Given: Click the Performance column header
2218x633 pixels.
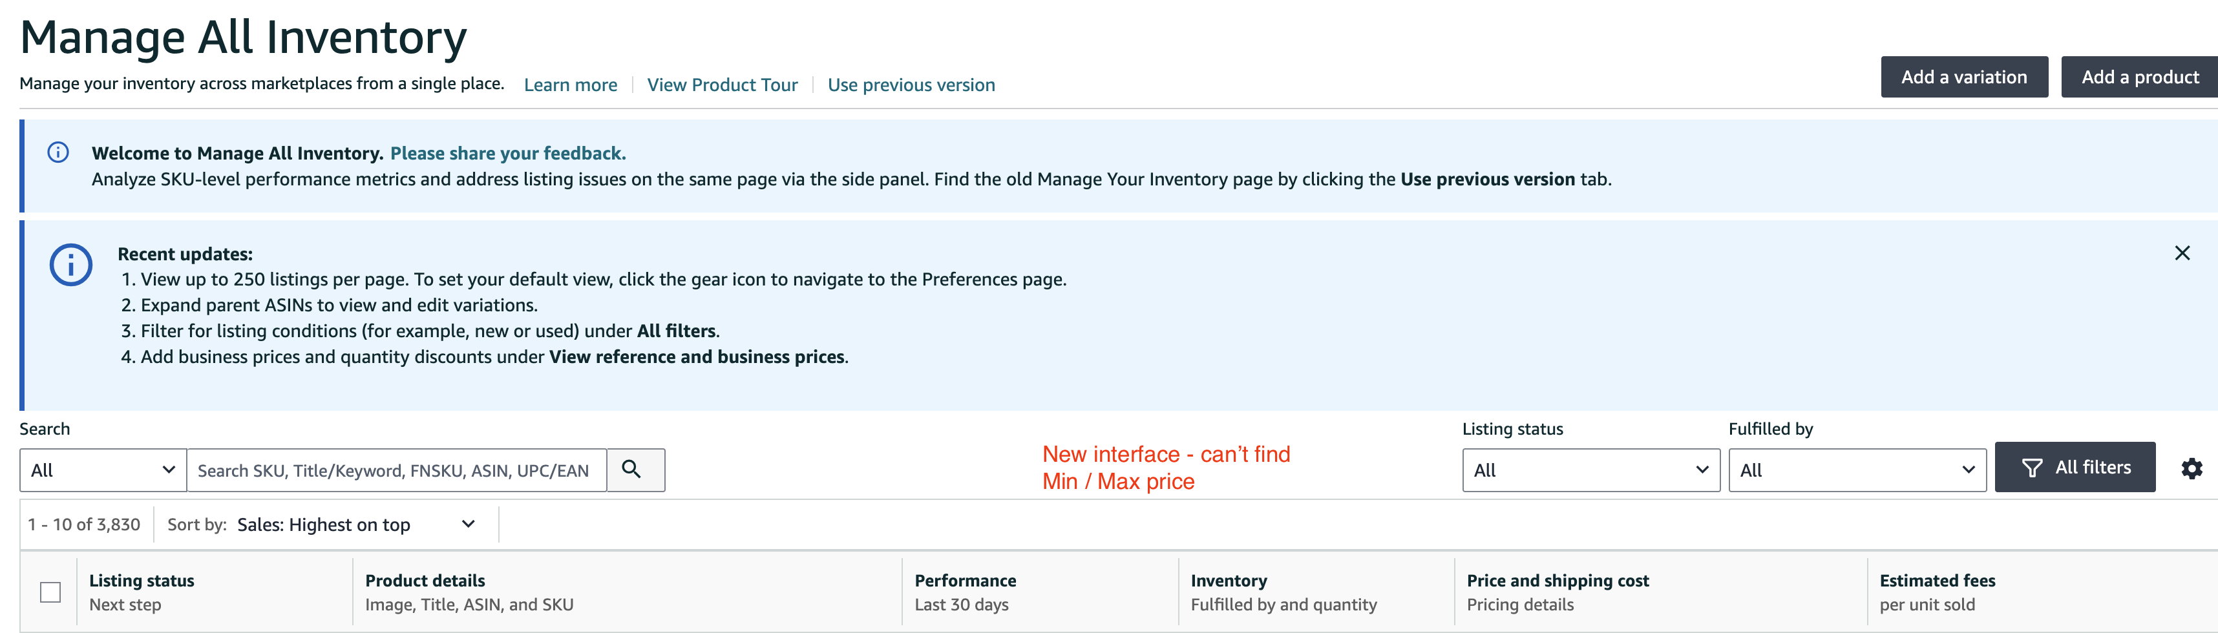Looking at the screenshot, I should 964,581.
